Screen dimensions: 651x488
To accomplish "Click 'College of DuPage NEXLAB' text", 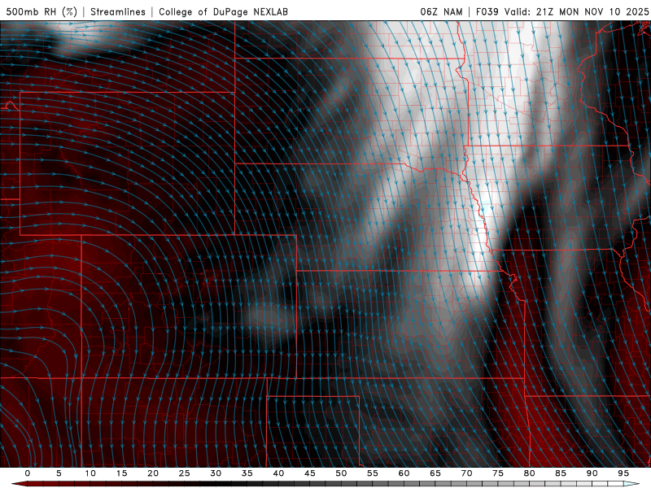I will coord(223,11).
